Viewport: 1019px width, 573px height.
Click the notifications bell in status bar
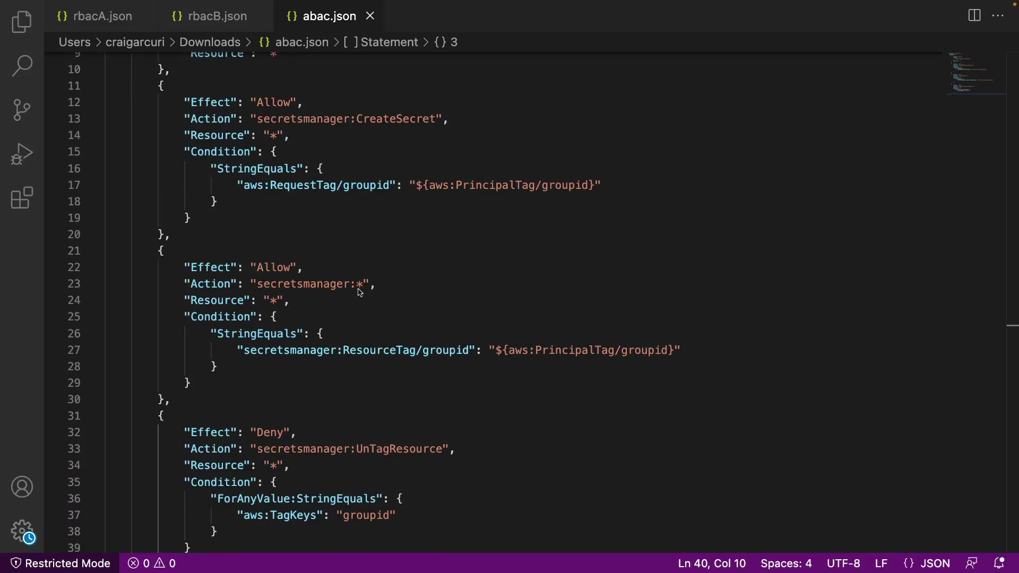(x=999, y=563)
